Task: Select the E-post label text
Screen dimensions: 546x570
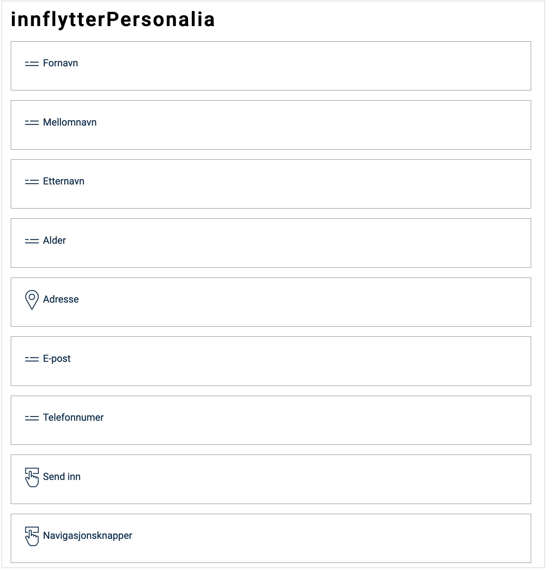Action: [x=57, y=358]
